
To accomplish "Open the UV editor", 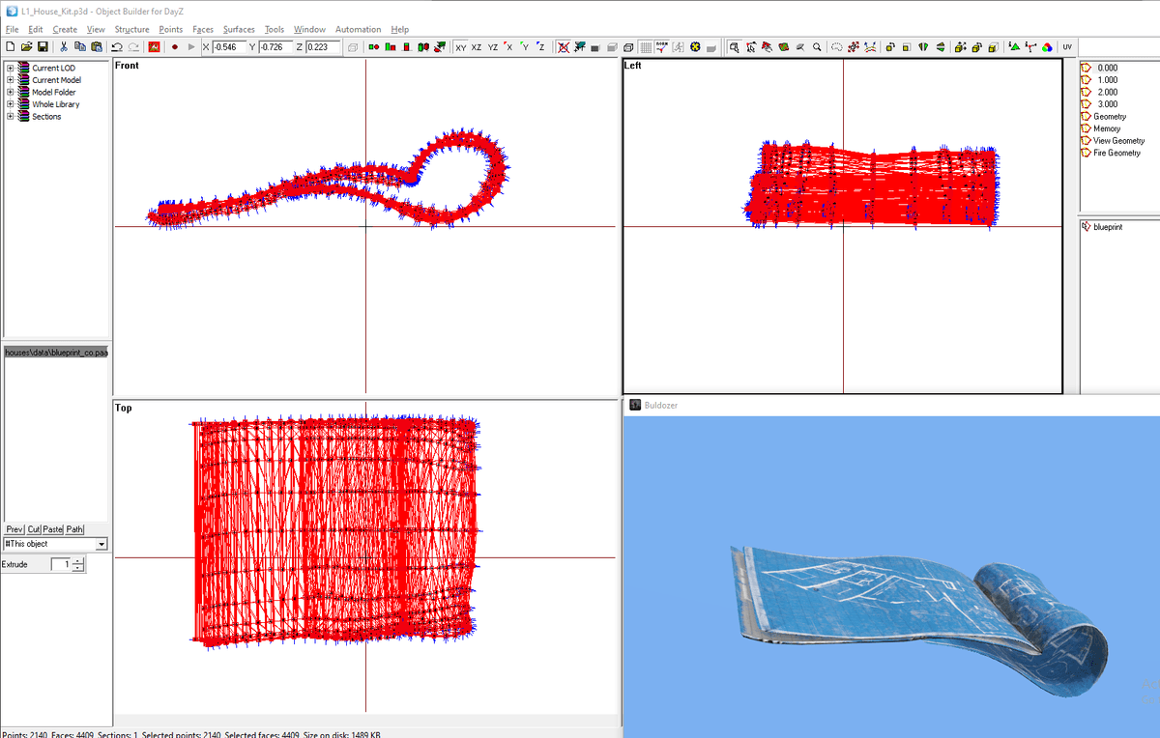I will [x=1065, y=46].
